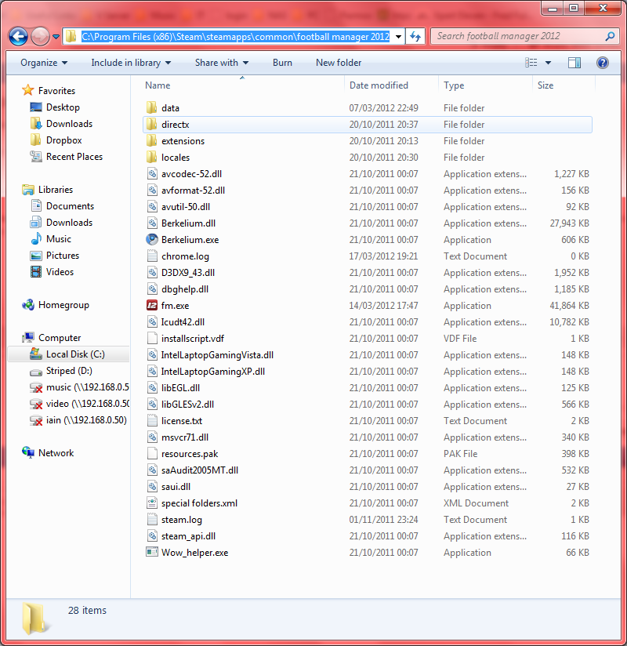Click the Dropbox folder in Favorites

click(63, 140)
